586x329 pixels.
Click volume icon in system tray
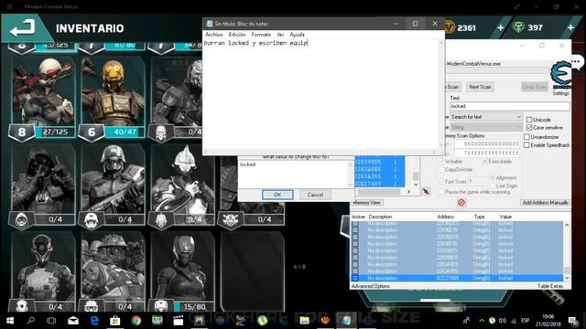[502, 321]
